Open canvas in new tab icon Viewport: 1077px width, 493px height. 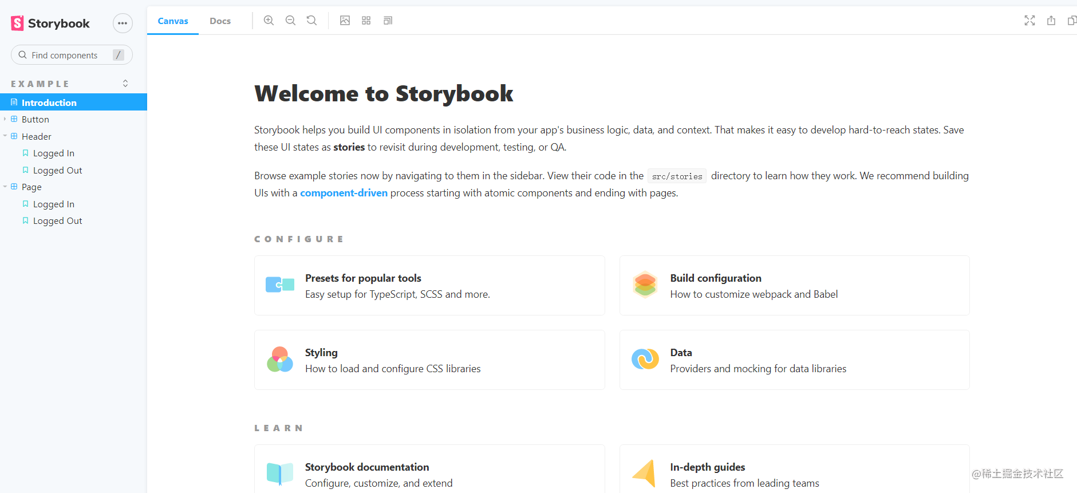click(x=1051, y=21)
